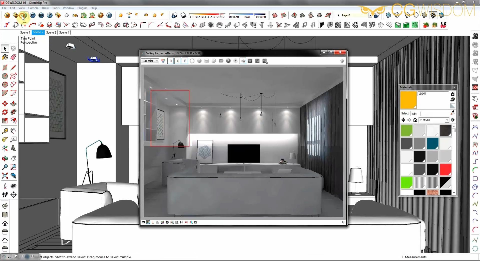Select the Paint Bucket tool
The height and width of the screenshot is (261, 480).
coord(5,57)
